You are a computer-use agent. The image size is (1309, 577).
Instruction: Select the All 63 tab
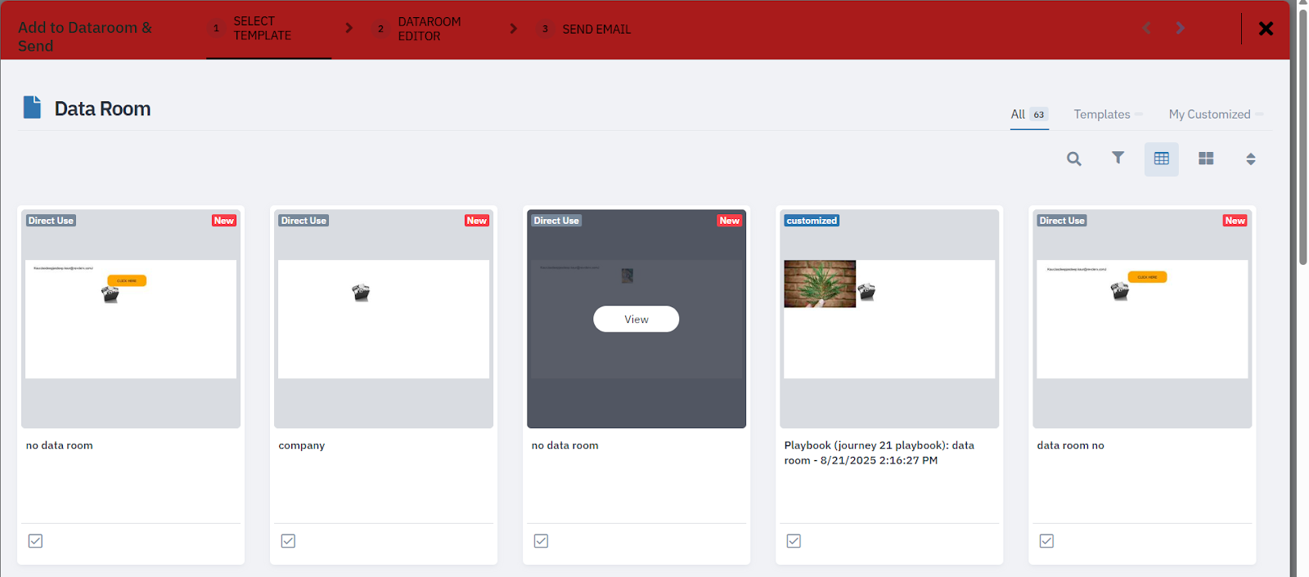tap(1028, 114)
